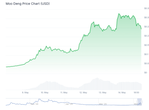Click the 10. May date axis label
The width and height of the screenshot is (149, 110).
click(x=45, y=92)
